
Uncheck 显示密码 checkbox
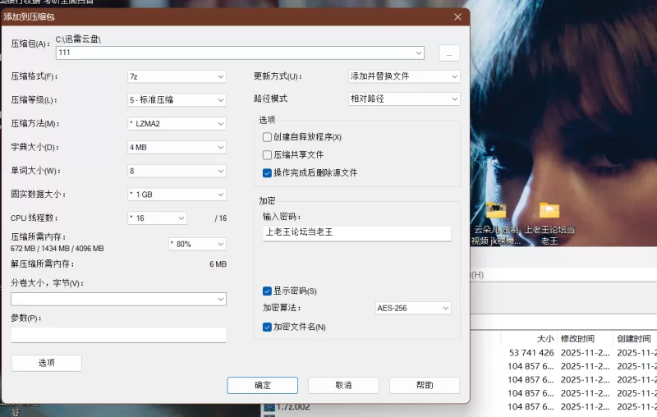tap(267, 291)
